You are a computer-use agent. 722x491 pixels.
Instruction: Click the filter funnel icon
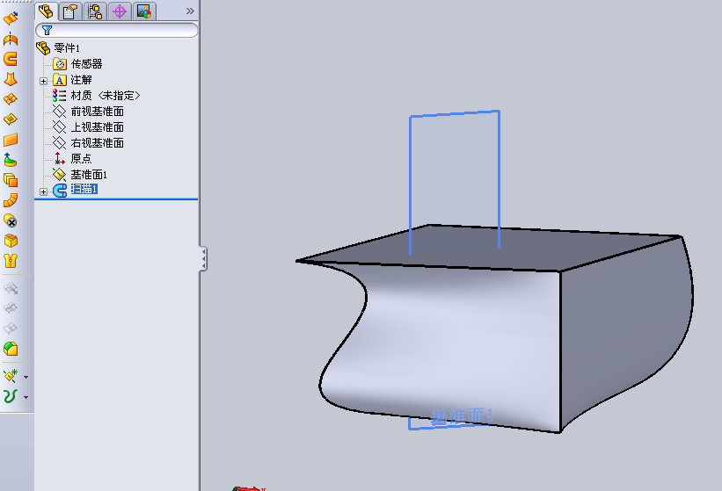coord(47,31)
